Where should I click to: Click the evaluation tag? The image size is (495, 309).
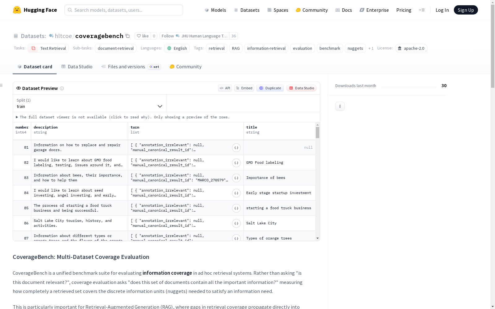pyautogui.click(x=303, y=48)
